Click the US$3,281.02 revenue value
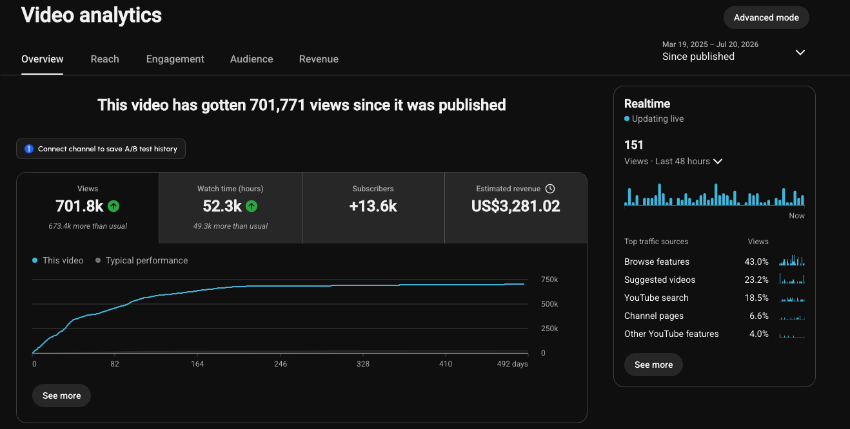Screen dimensions: 850x429 click(x=516, y=206)
